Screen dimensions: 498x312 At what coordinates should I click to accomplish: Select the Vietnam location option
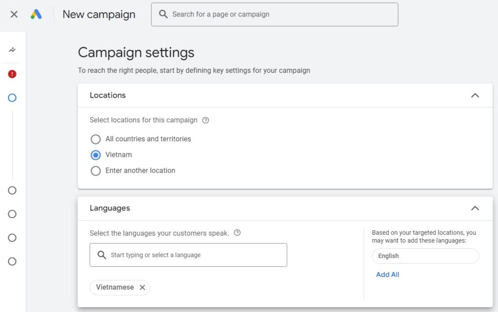tap(96, 155)
